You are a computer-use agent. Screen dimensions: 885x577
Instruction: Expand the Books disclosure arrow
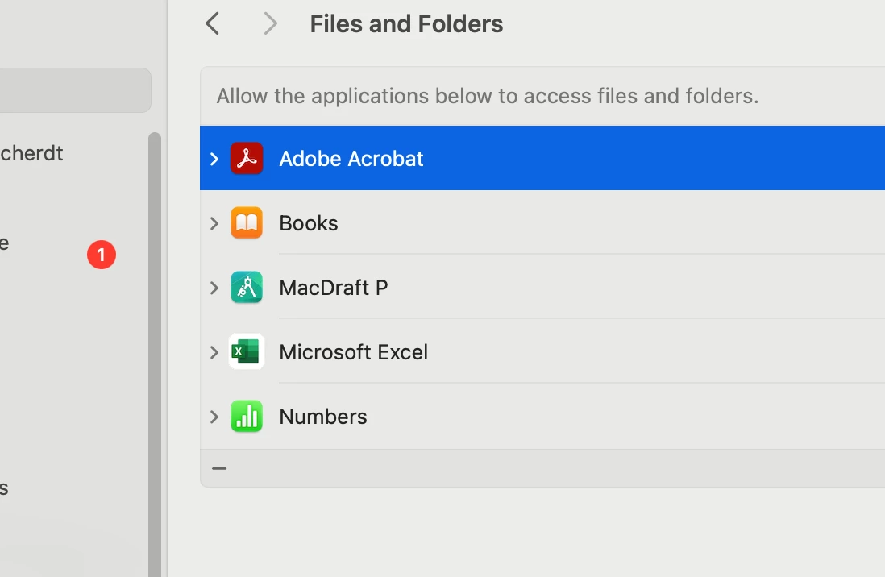coord(214,223)
